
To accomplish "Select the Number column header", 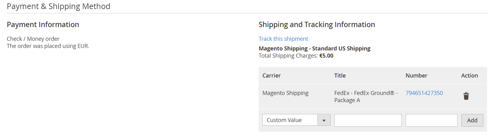I will coord(416,75).
